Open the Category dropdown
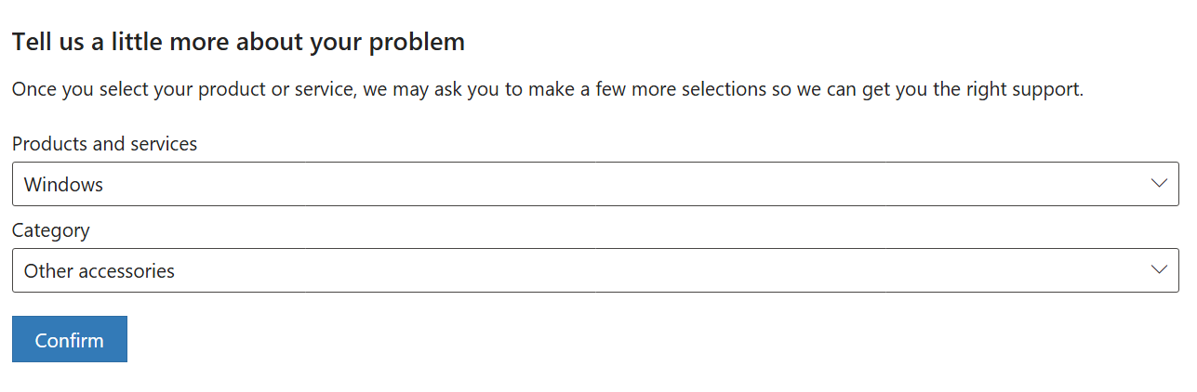 click(595, 270)
